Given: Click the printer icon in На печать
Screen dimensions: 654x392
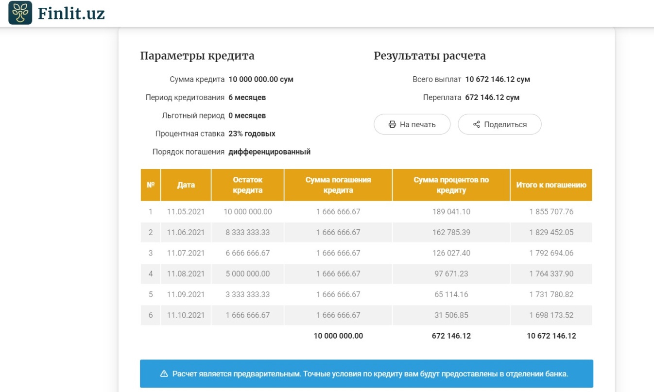Looking at the screenshot, I should pyautogui.click(x=393, y=124).
